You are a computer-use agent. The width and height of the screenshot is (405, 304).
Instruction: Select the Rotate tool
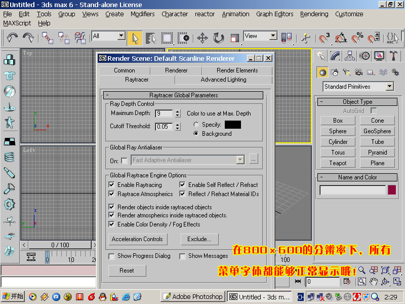[x=219, y=39]
